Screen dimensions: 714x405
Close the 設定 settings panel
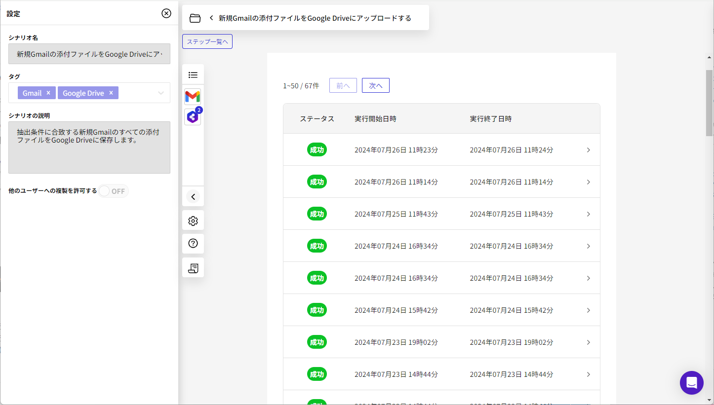[x=166, y=13]
